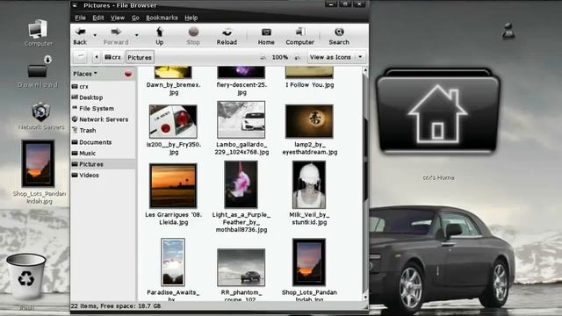Screen dimensions: 562x316
Task: Click the Download folder desktop icon
Action: [38, 72]
